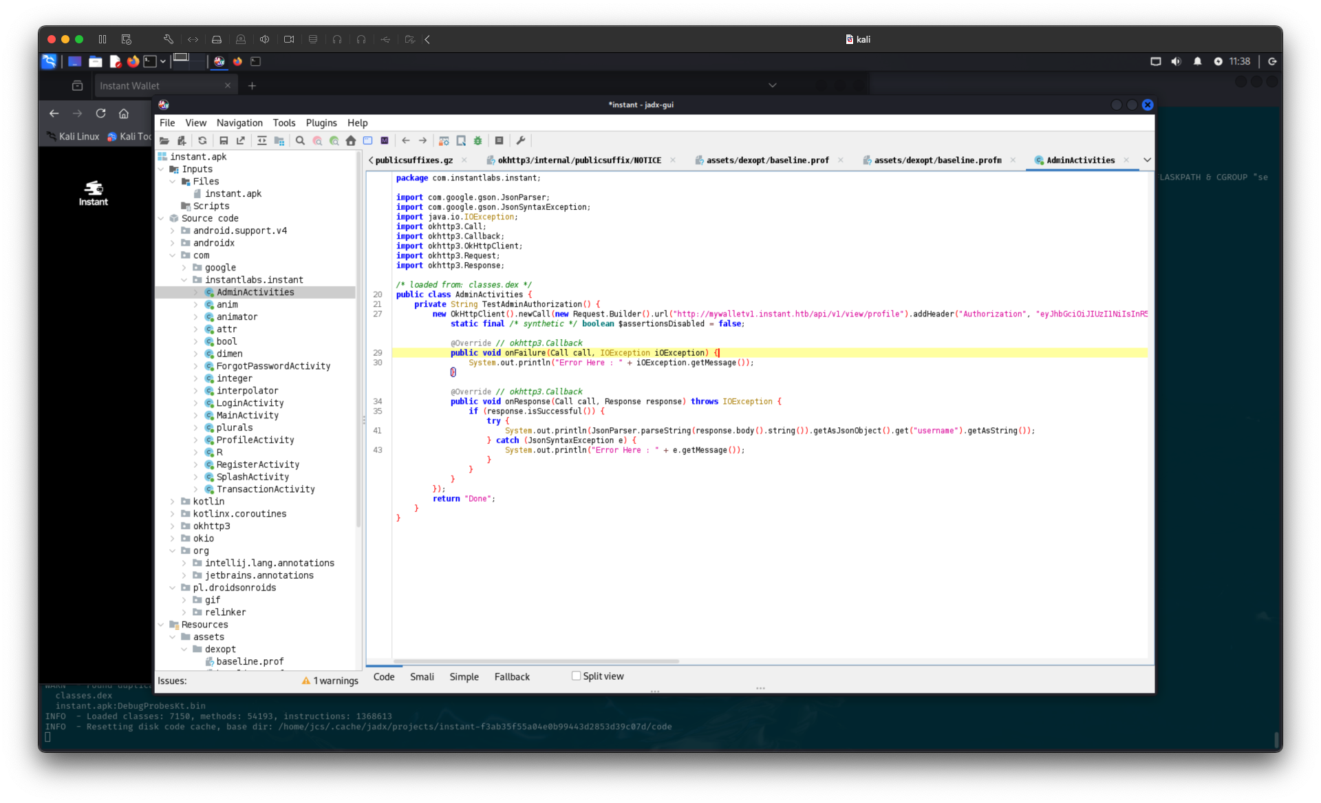Click the horizontal code scrollbar
The height and width of the screenshot is (803, 1321).
(x=537, y=661)
